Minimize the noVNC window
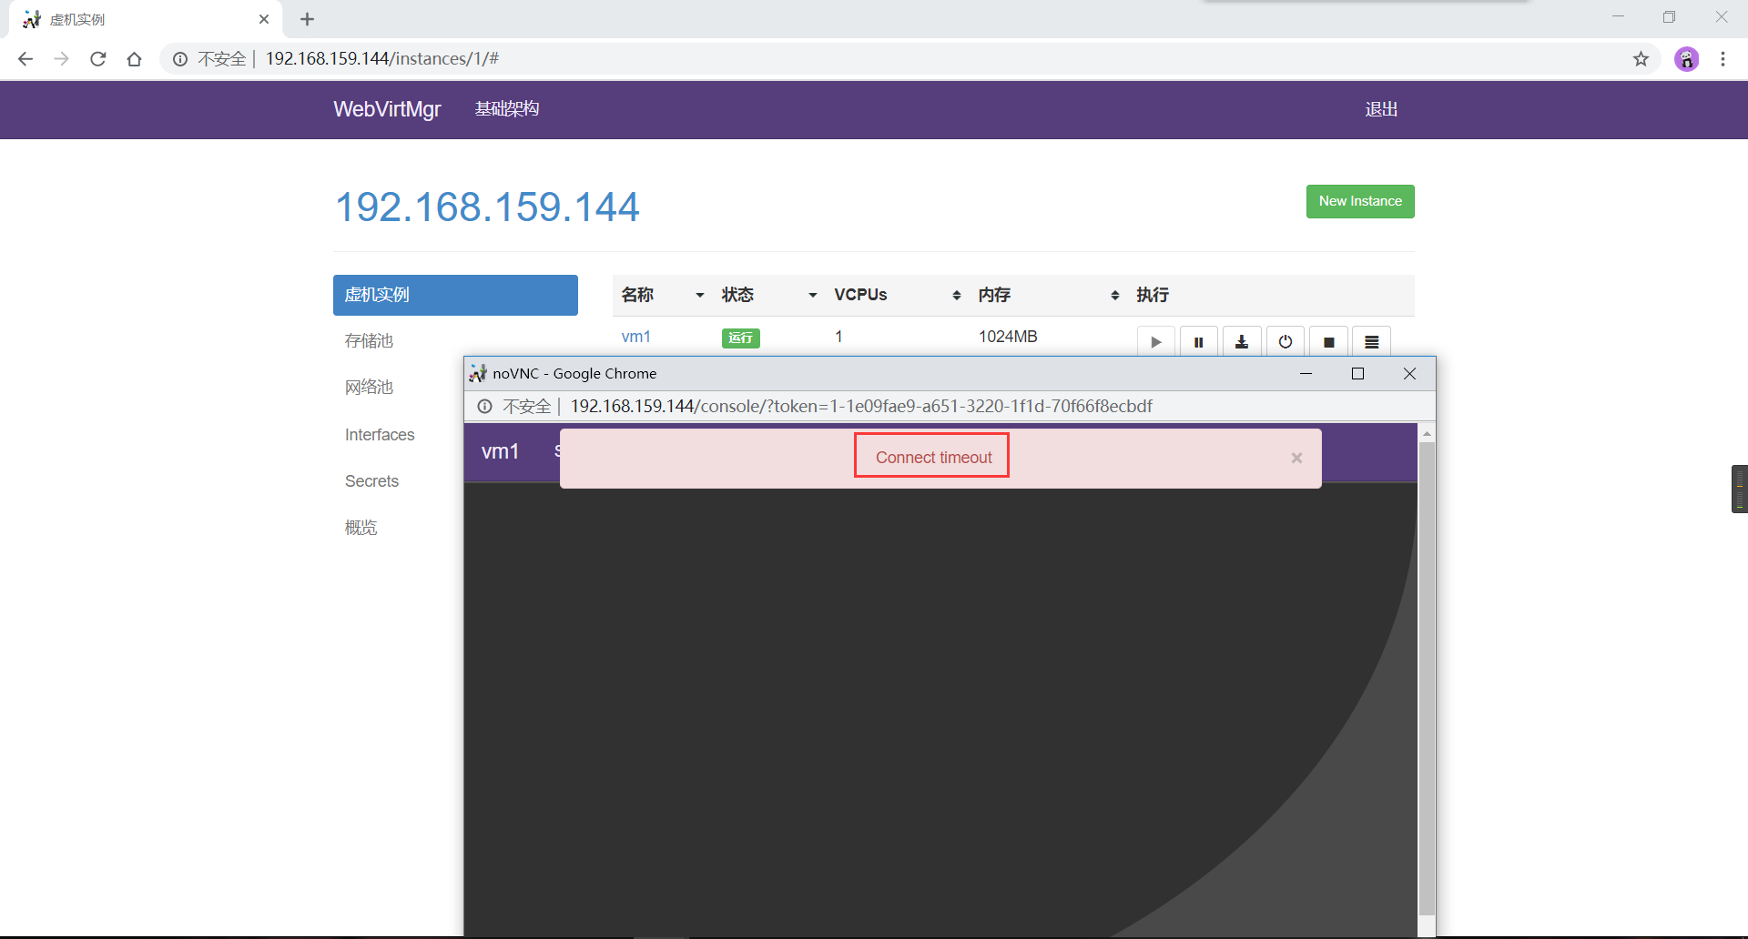Image resolution: width=1748 pixels, height=939 pixels. coord(1306,373)
